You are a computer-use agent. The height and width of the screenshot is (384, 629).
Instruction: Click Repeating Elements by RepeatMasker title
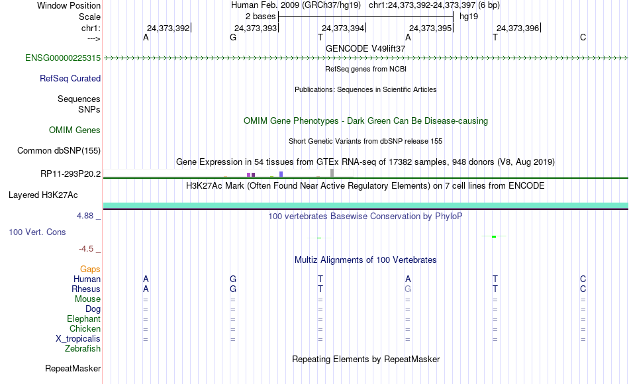click(x=365, y=359)
